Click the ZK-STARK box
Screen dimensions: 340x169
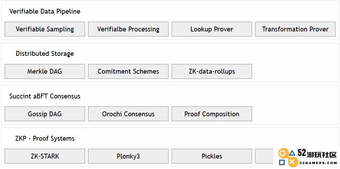(45, 156)
